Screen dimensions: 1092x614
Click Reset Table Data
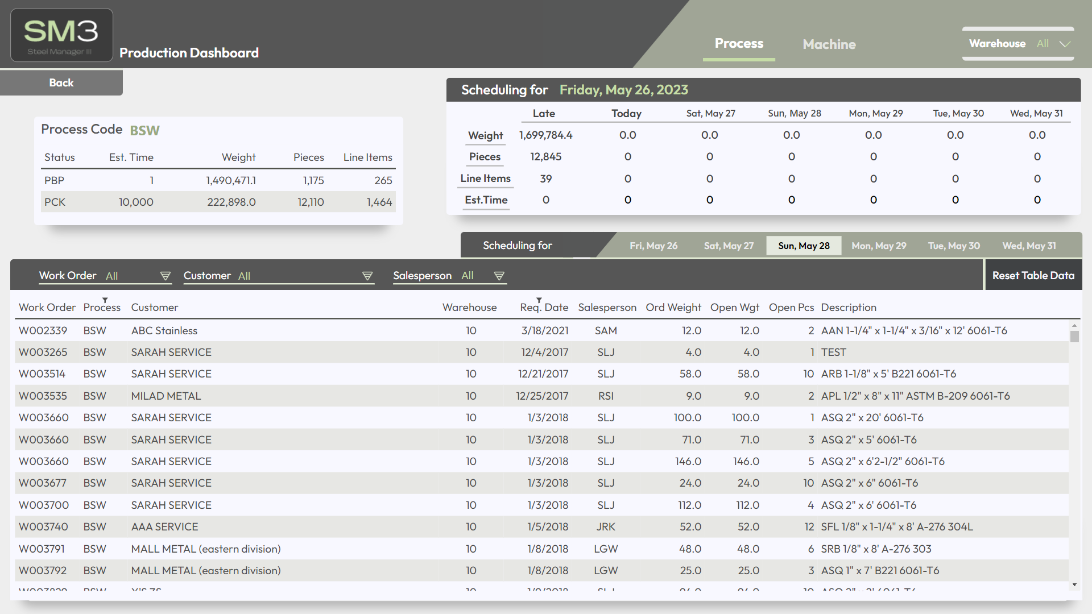(1033, 275)
